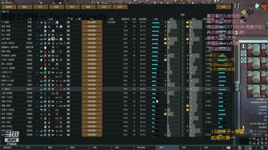Click gray inventory icon in CJ, 清洁工 row
Screen dimensions: 268x150
[68, 89]
